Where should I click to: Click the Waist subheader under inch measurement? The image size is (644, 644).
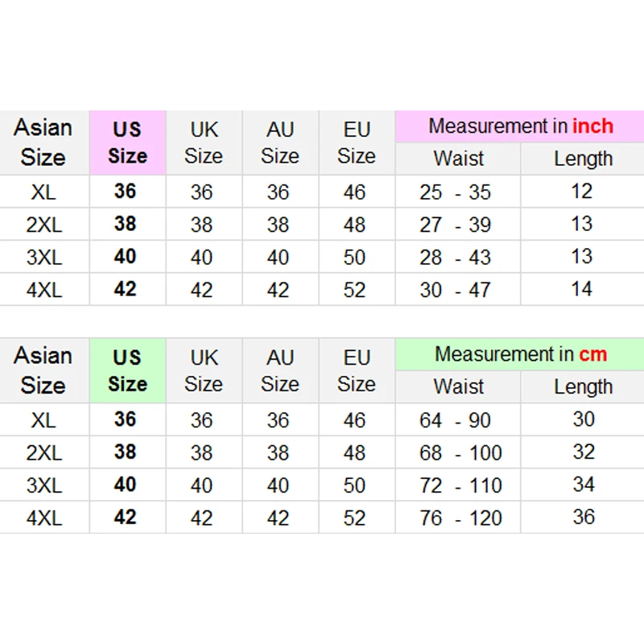click(x=458, y=159)
